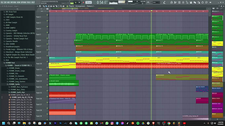Click the save project floppy icon

click(x=191, y=2)
